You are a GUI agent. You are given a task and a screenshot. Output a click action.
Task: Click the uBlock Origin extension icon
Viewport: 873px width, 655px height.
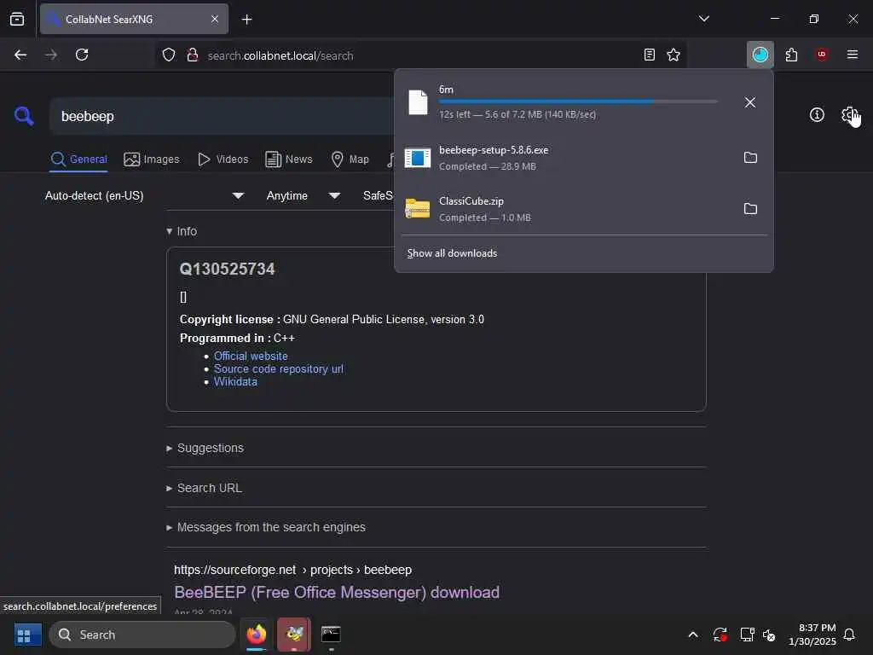point(822,55)
